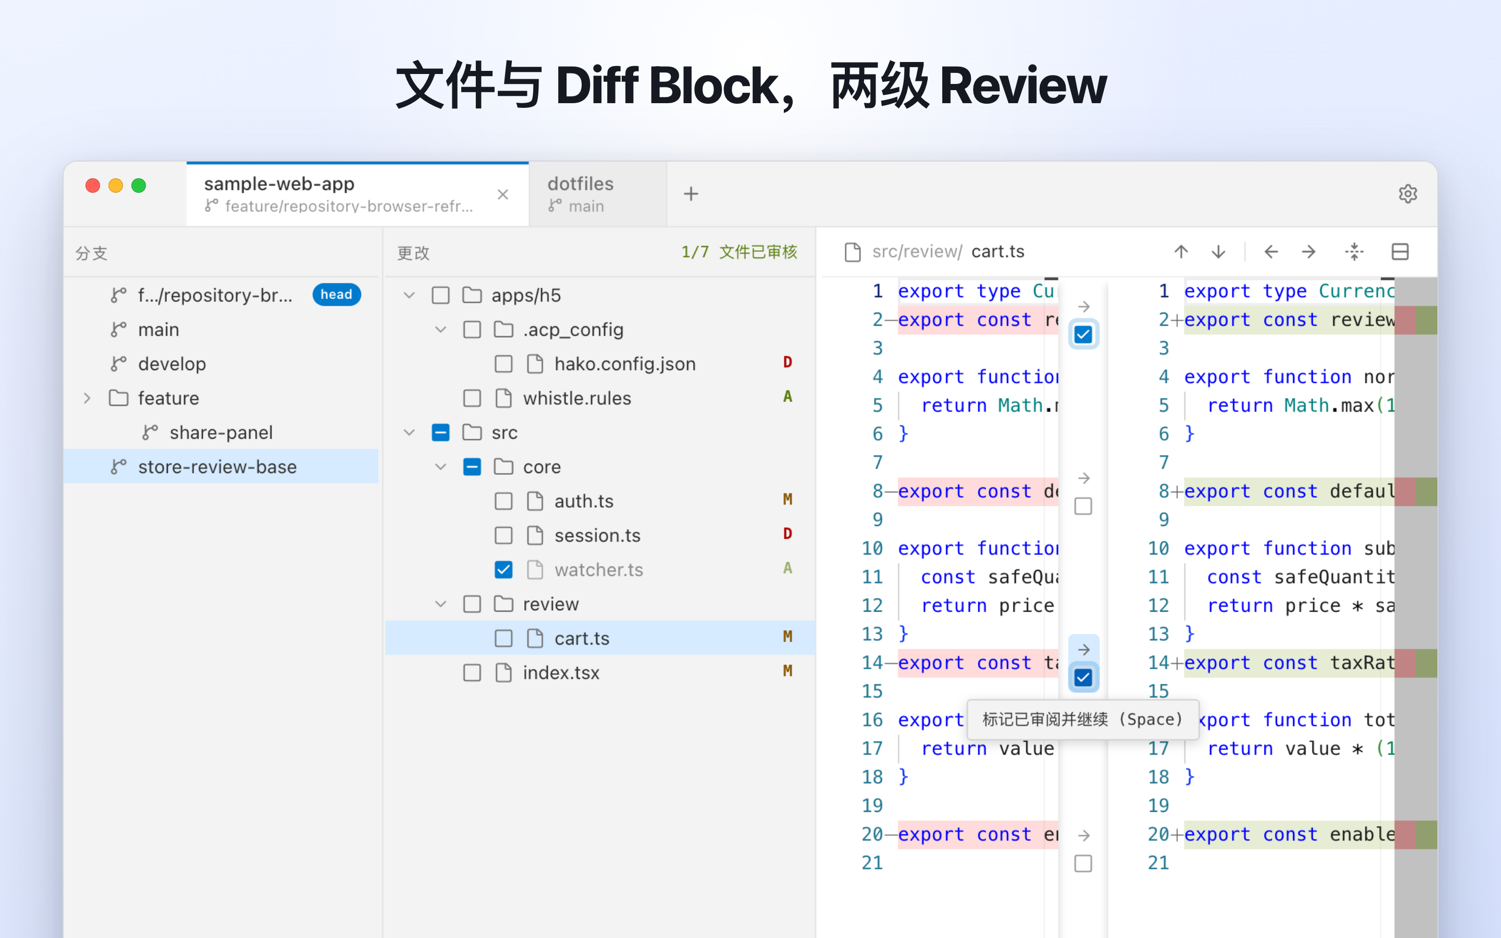The image size is (1501, 938).
Task: Mark hako.config.json as reviewed
Action: pos(503,364)
